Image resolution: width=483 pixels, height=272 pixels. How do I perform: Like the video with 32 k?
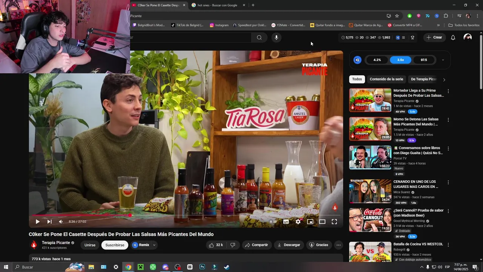[216, 245]
